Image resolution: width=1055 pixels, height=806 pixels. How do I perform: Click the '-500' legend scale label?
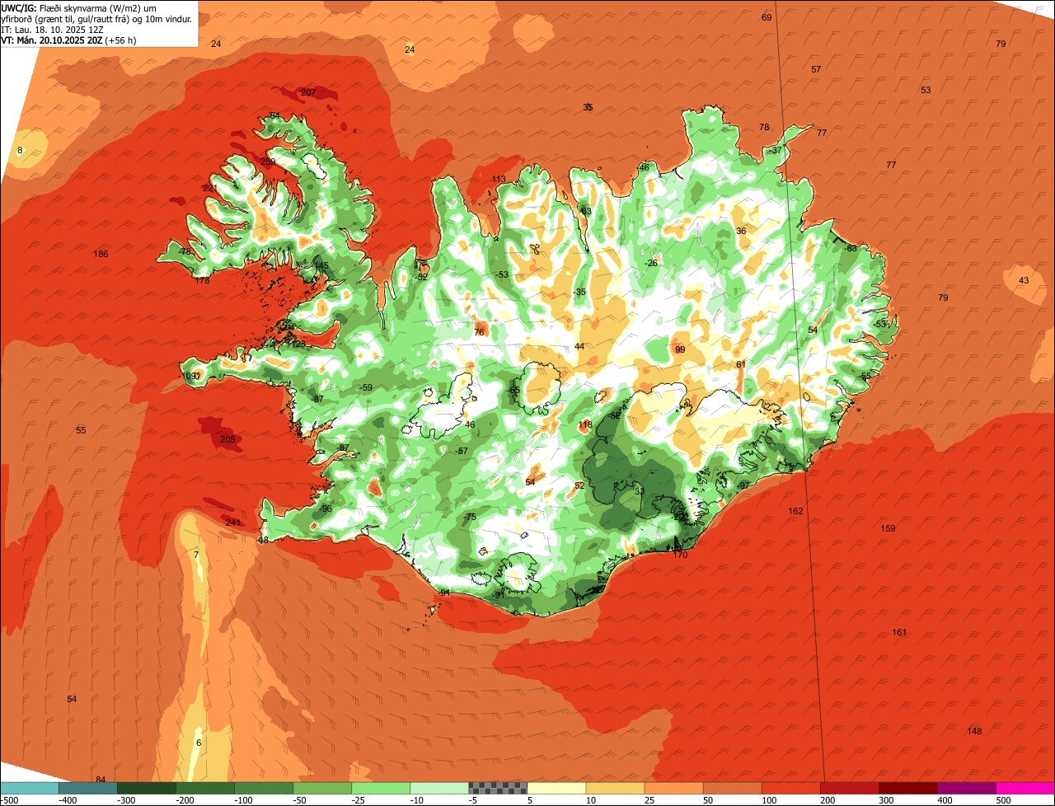pos(9,800)
